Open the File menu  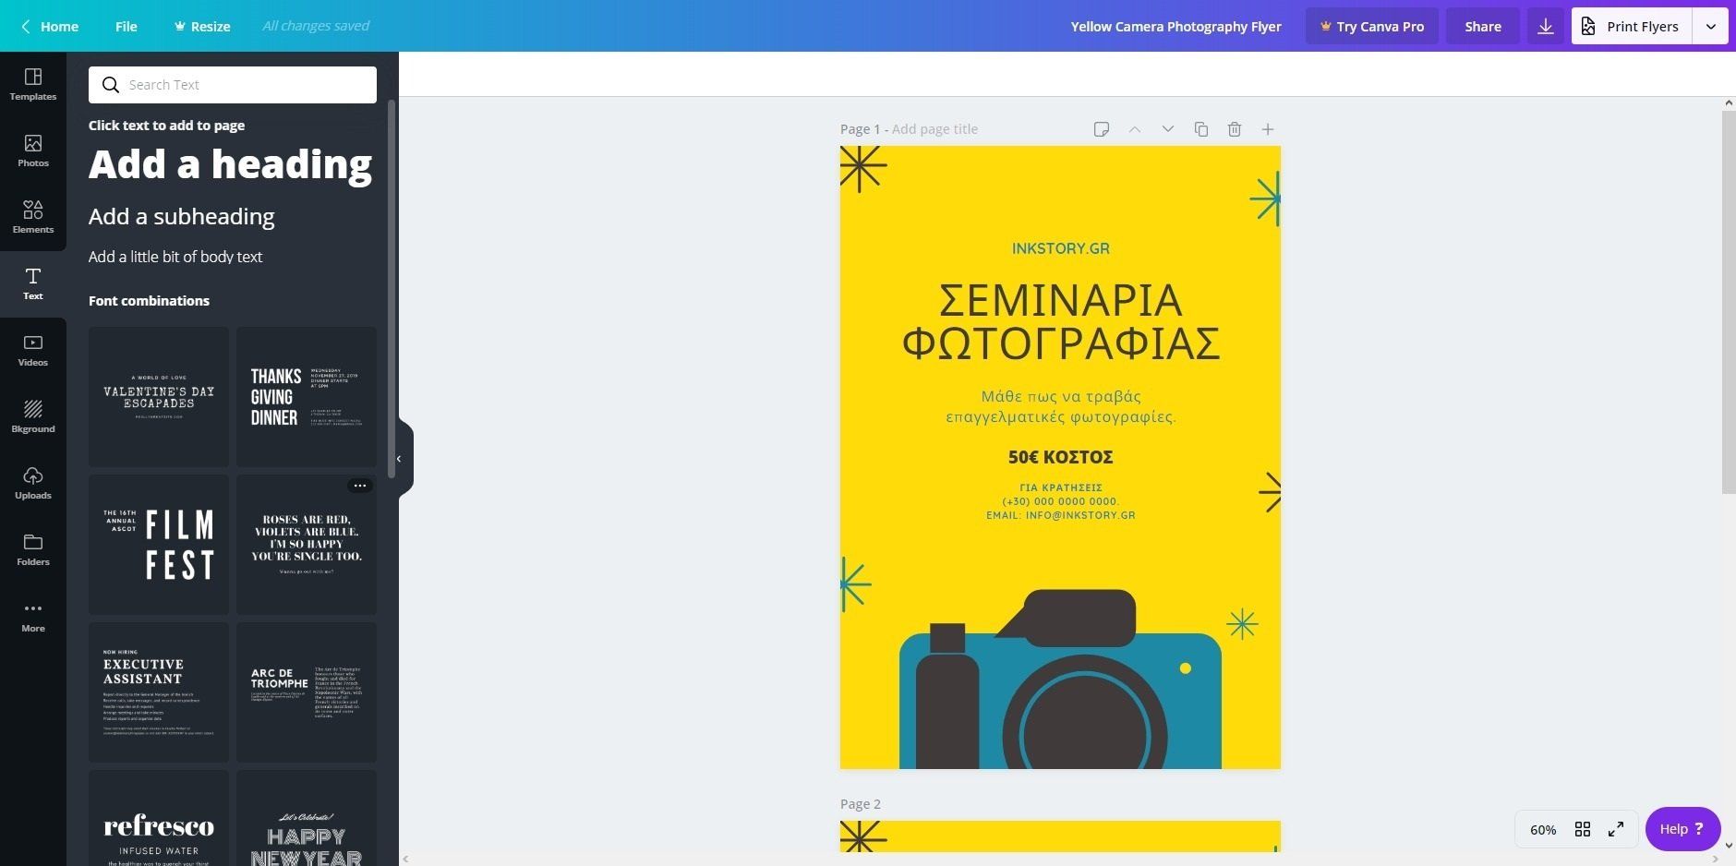tap(127, 26)
